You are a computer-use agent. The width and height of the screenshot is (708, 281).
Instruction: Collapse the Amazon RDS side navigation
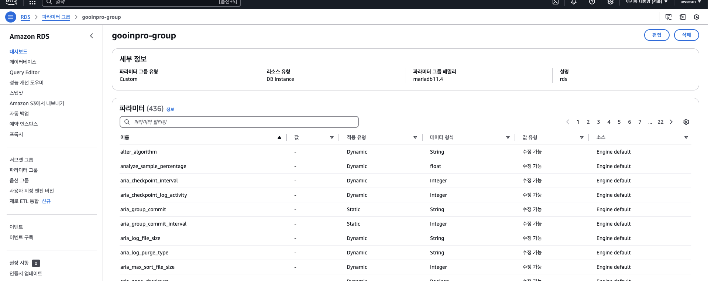coord(92,36)
